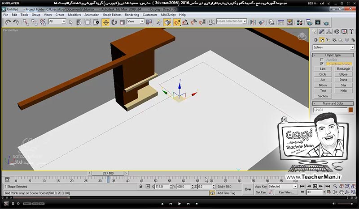Activate the Select and Rotate tool

tap(114, 22)
